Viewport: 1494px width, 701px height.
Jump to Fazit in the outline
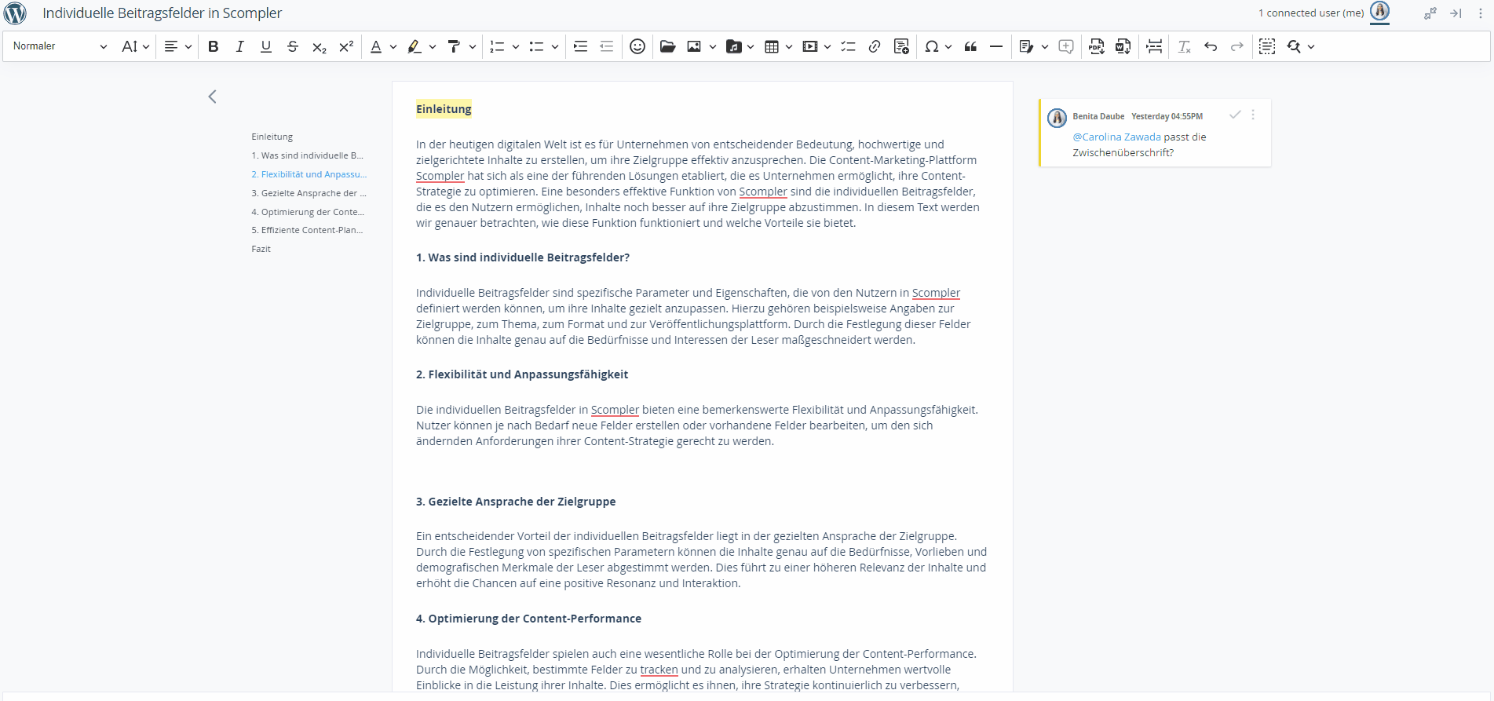(x=261, y=249)
